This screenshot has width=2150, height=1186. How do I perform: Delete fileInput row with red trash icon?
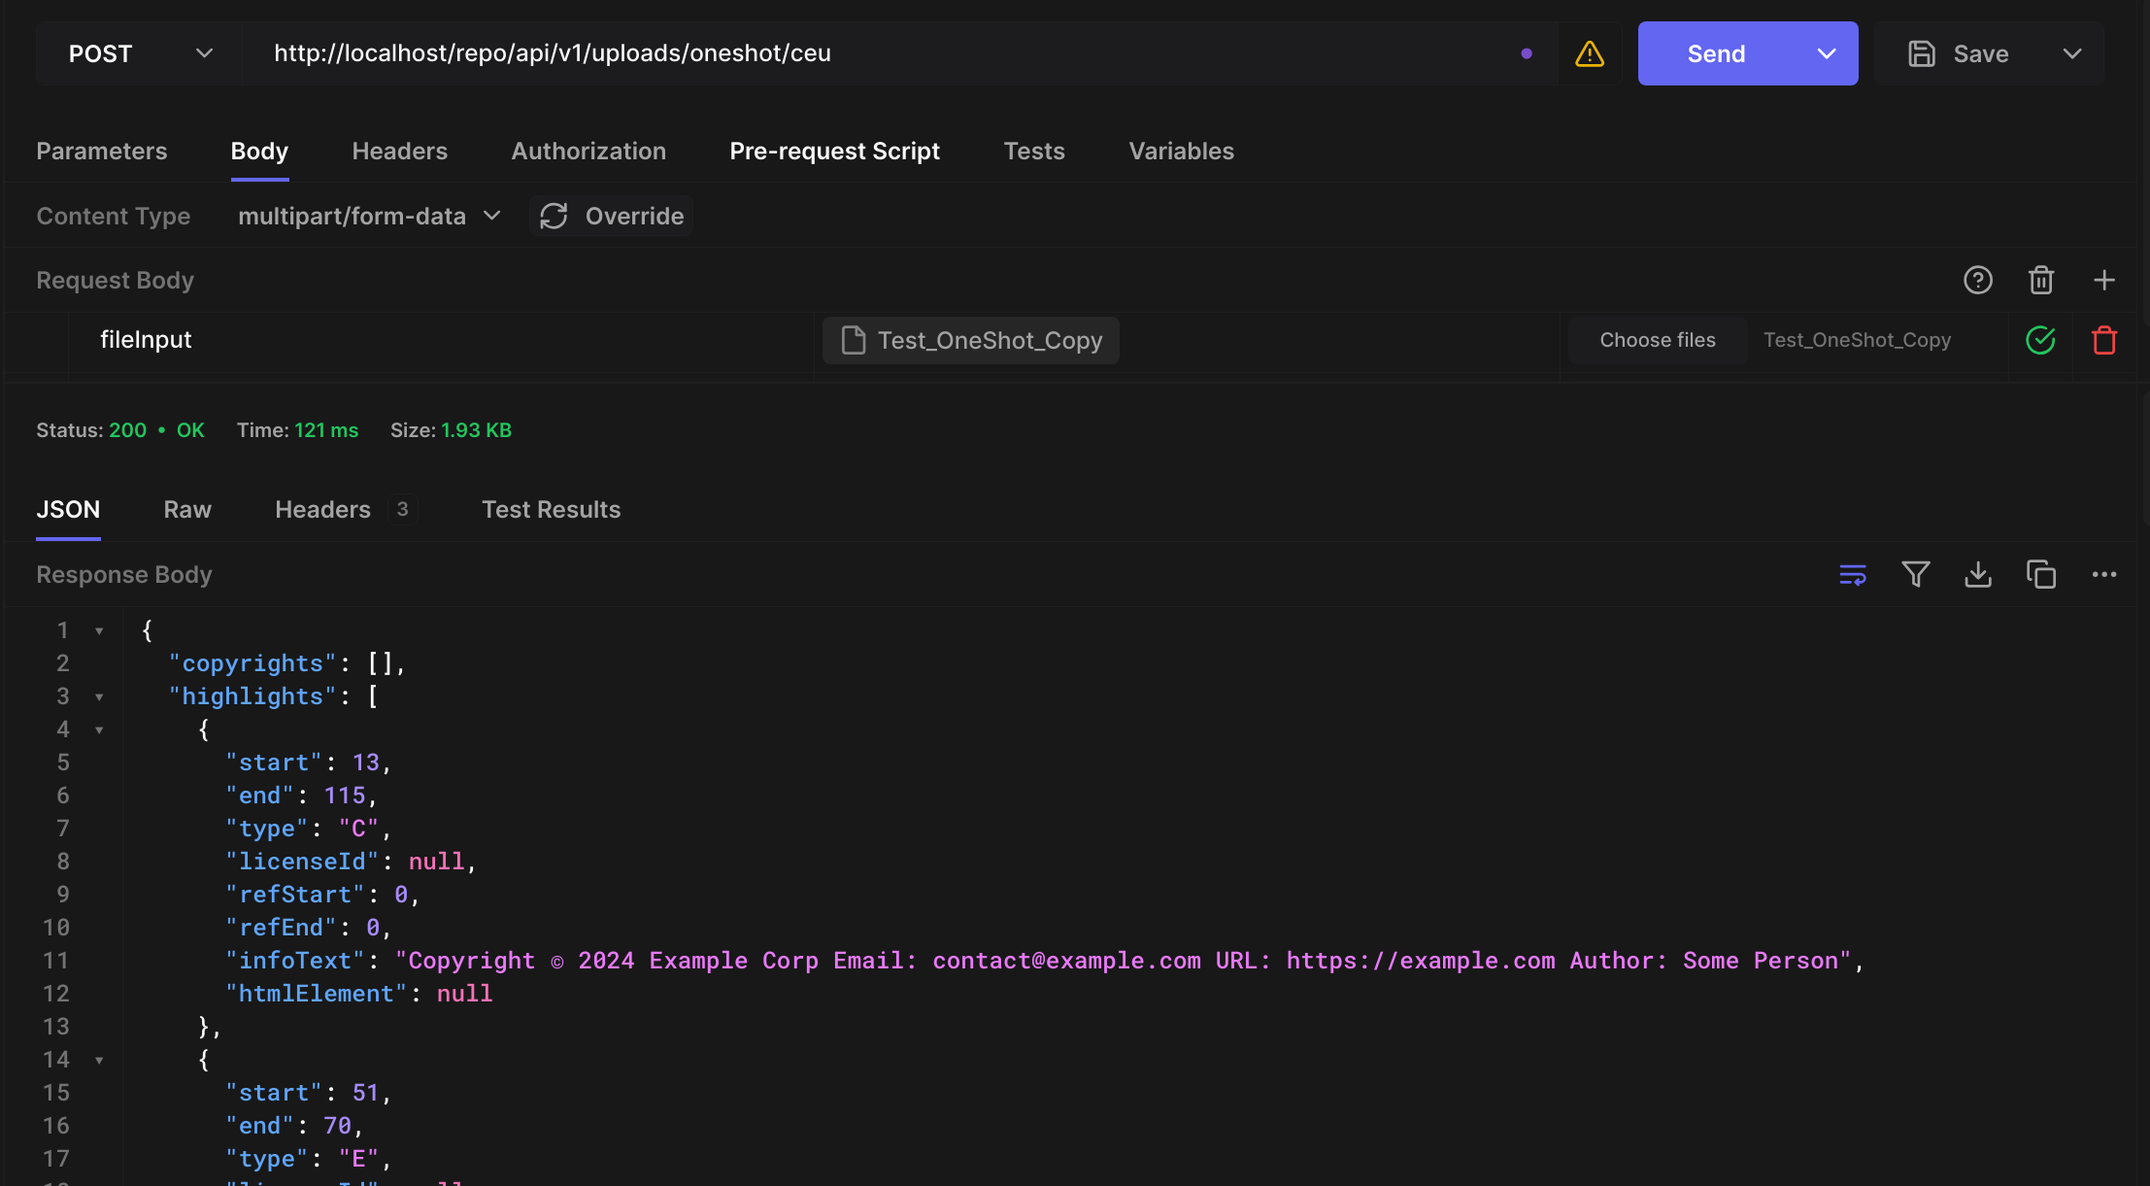[2104, 340]
